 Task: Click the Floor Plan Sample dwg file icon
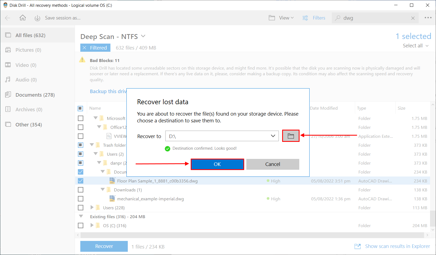(112, 181)
